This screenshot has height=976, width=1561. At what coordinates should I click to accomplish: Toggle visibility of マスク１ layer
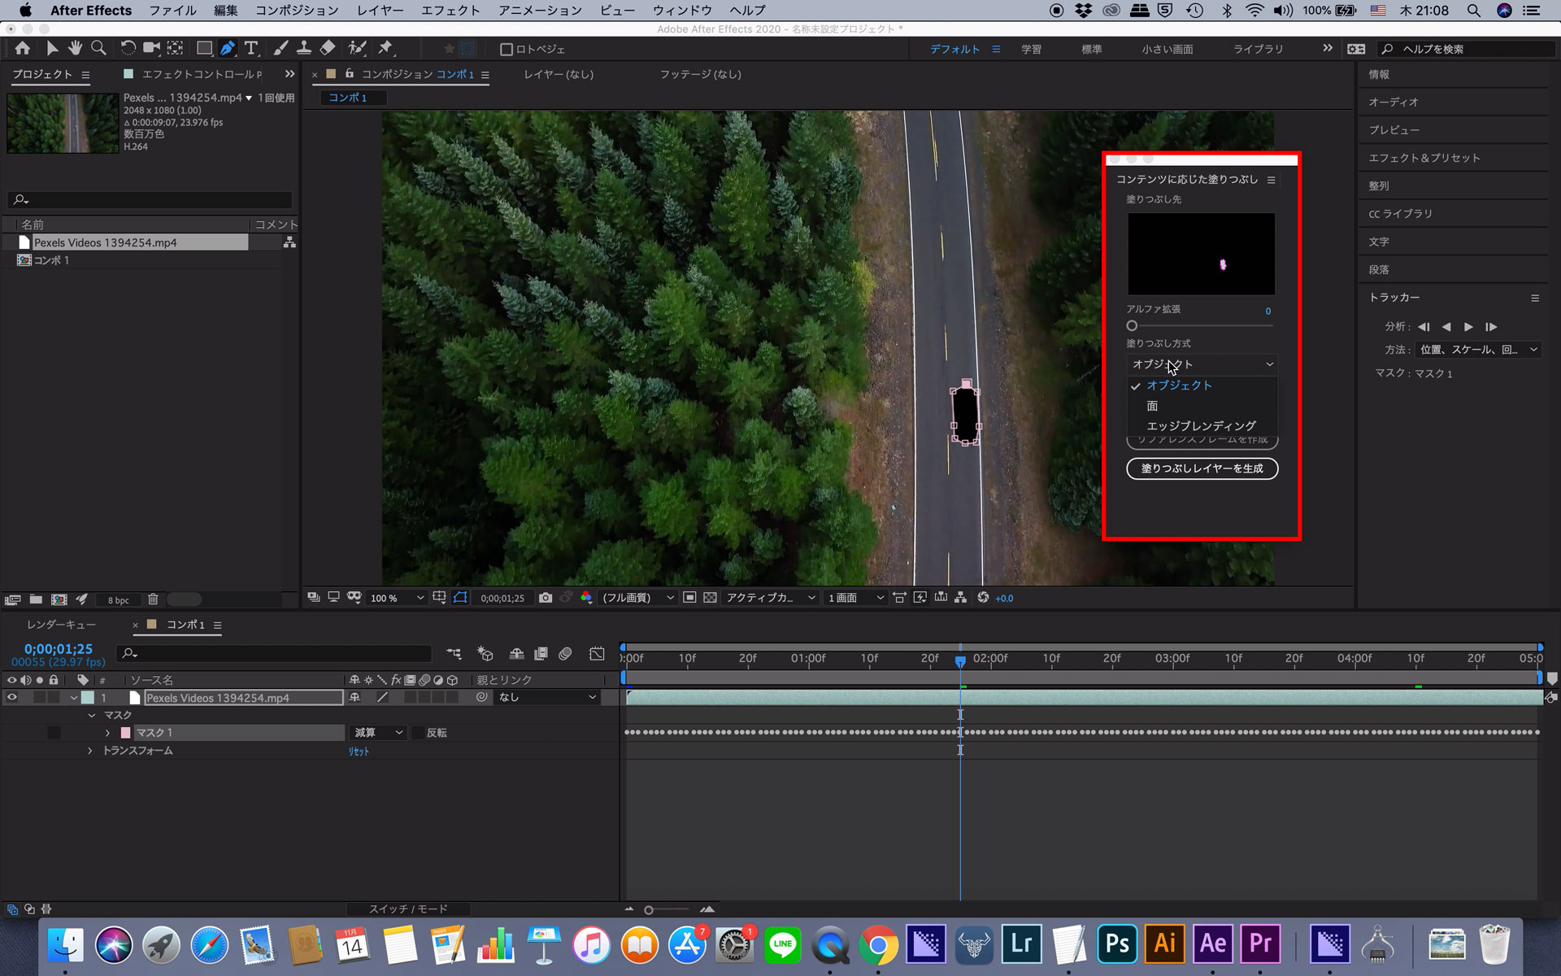click(x=52, y=732)
